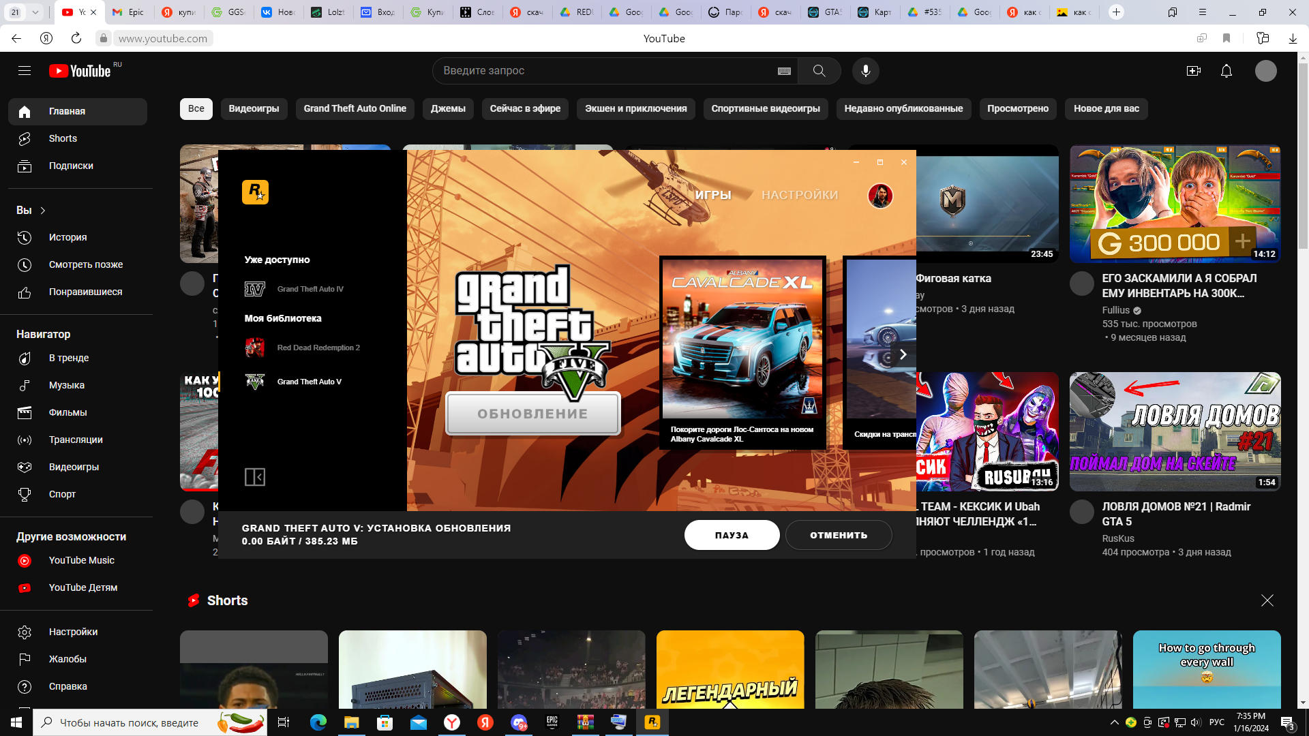Dismiss the Shorts shelf with X
Image resolution: width=1309 pixels, height=736 pixels.
click(1267, 600)
